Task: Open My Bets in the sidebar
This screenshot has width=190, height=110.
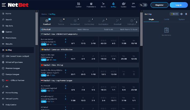Action: point(17,26)
